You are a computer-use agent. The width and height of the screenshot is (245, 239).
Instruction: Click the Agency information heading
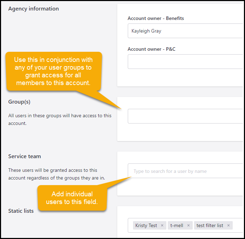coord(33,9)
